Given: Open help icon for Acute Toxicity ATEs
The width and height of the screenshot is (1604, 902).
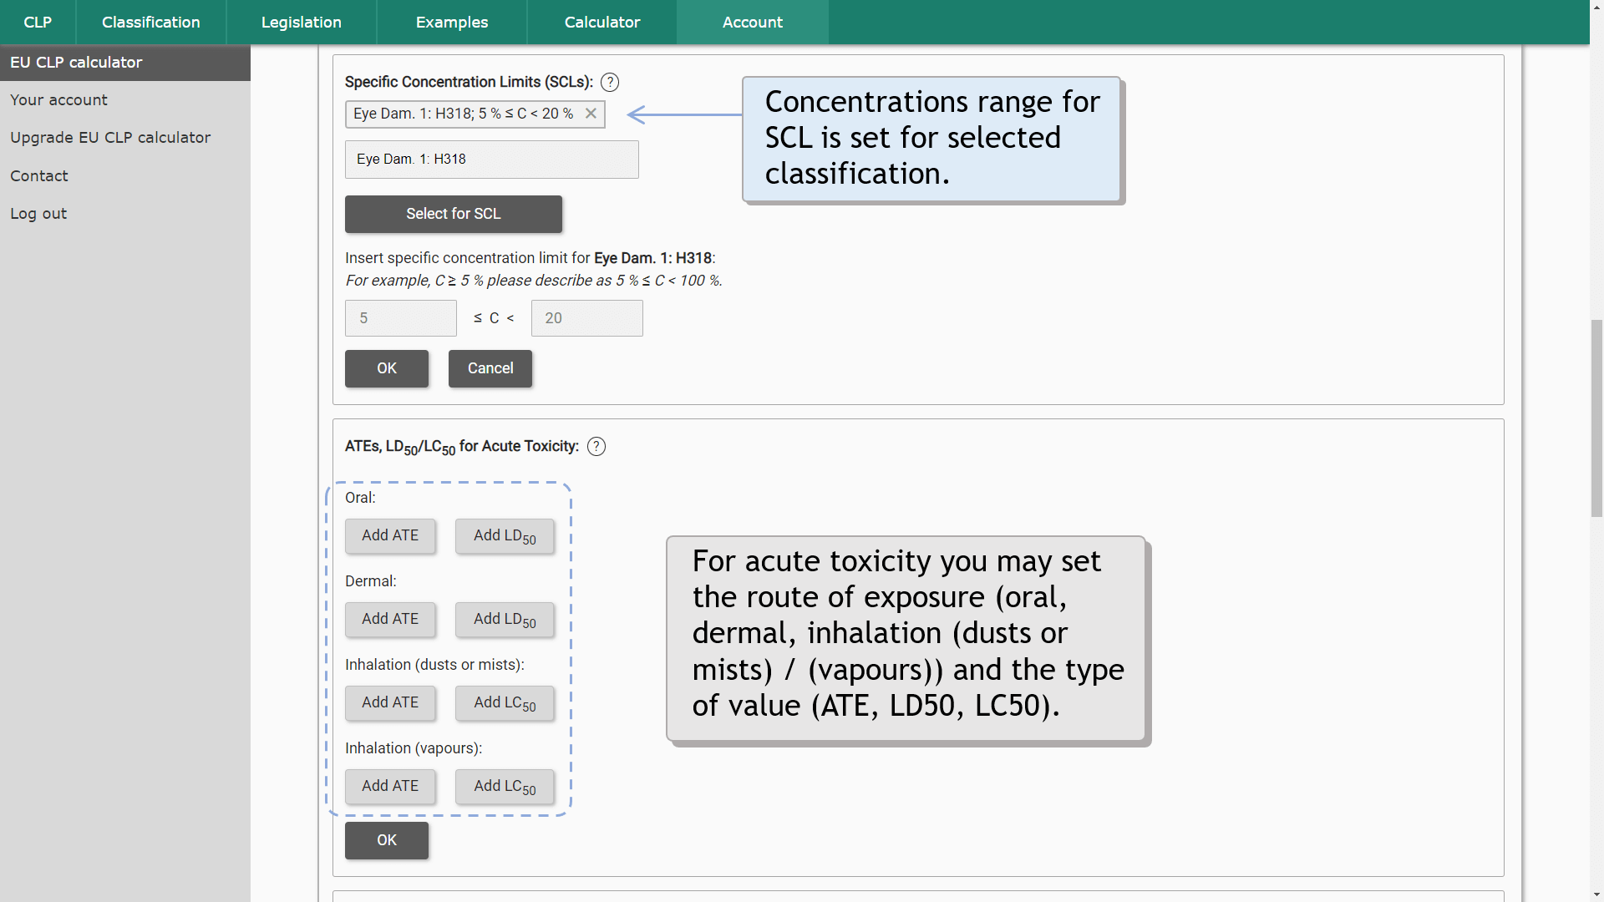Looking at the screenshot, I should click(x=596, y=447).
